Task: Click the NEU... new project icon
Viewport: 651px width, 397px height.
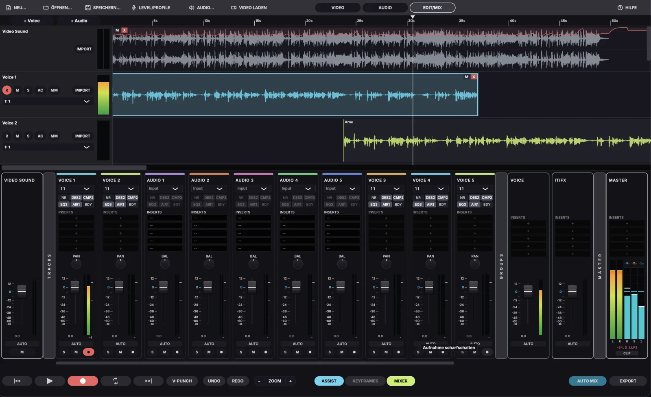Action: click(x=9, y=8)
